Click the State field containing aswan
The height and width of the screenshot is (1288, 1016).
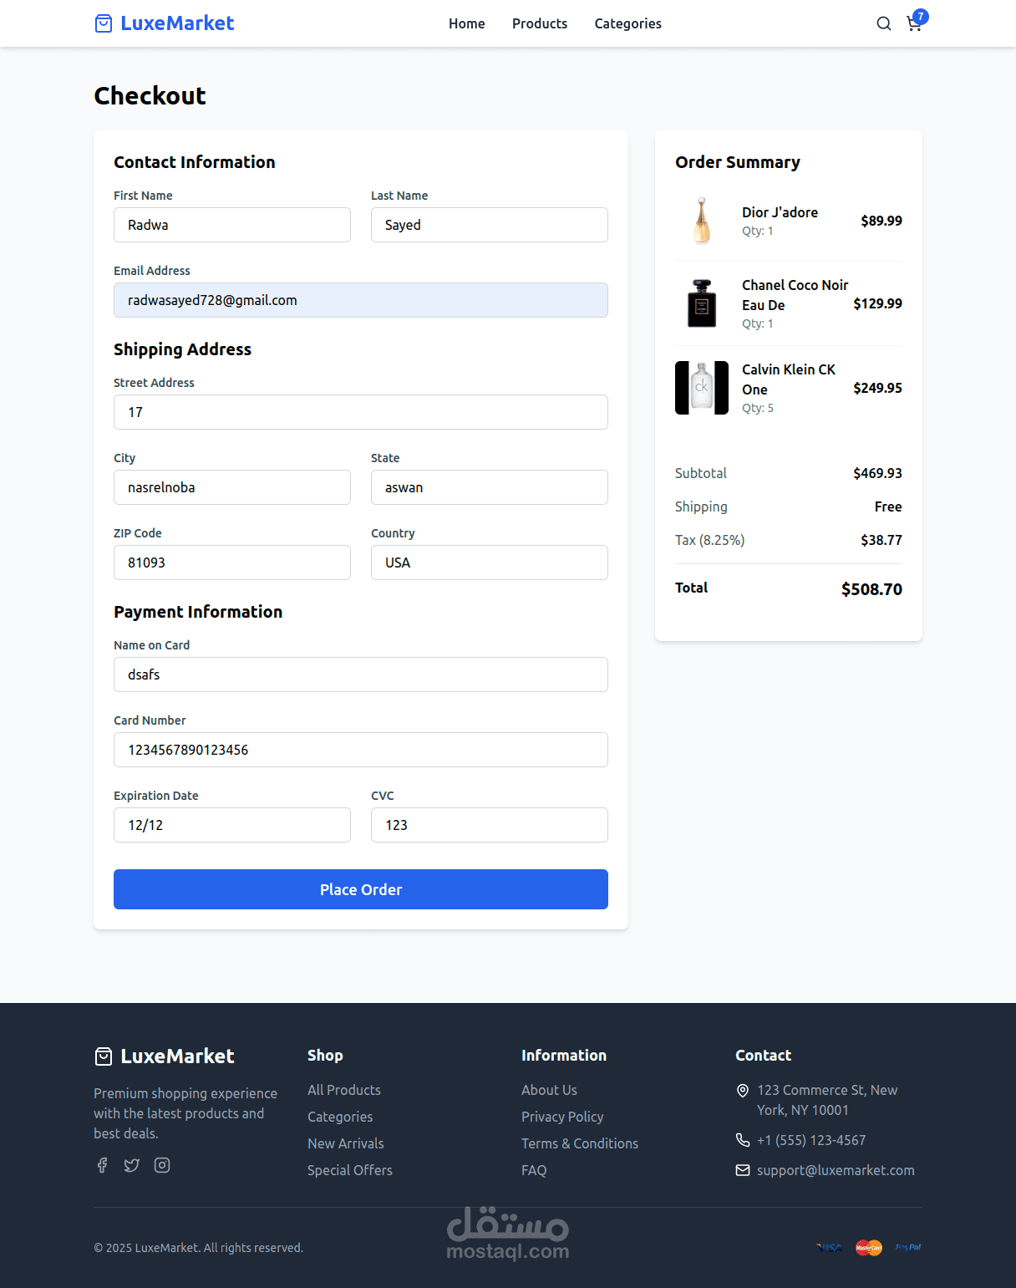click(x=490, y=487)
